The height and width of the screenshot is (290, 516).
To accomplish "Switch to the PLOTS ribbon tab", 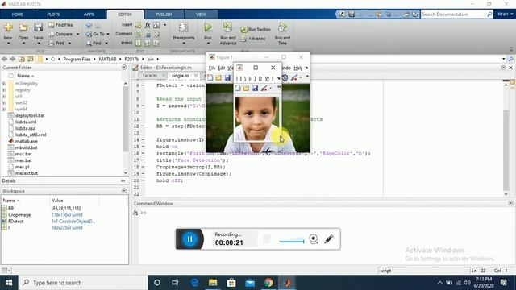I will pos(53,14).
